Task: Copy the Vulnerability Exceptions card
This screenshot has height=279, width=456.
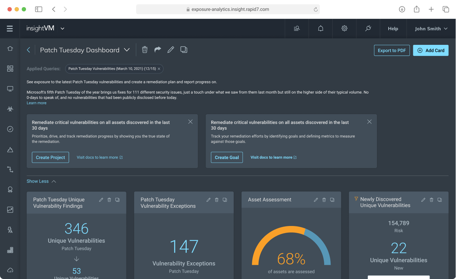Action: click(225, 200)
